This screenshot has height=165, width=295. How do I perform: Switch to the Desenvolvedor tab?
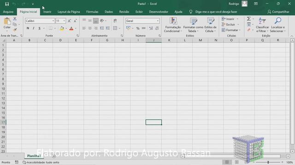[159, 12]
